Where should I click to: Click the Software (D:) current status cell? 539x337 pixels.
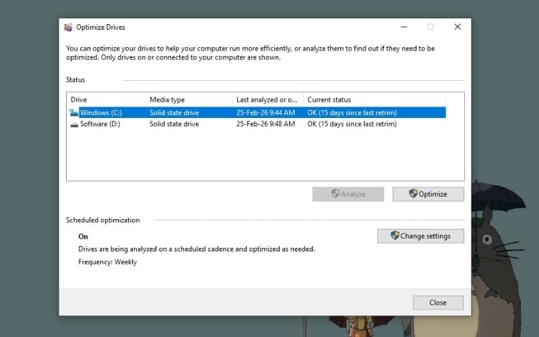pyautogui.click(x=352, y=124)
